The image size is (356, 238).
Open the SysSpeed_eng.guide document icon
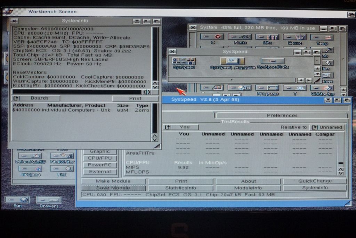point(232,61)
